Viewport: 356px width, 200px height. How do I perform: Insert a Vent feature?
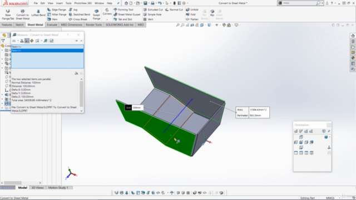point(149,19)
